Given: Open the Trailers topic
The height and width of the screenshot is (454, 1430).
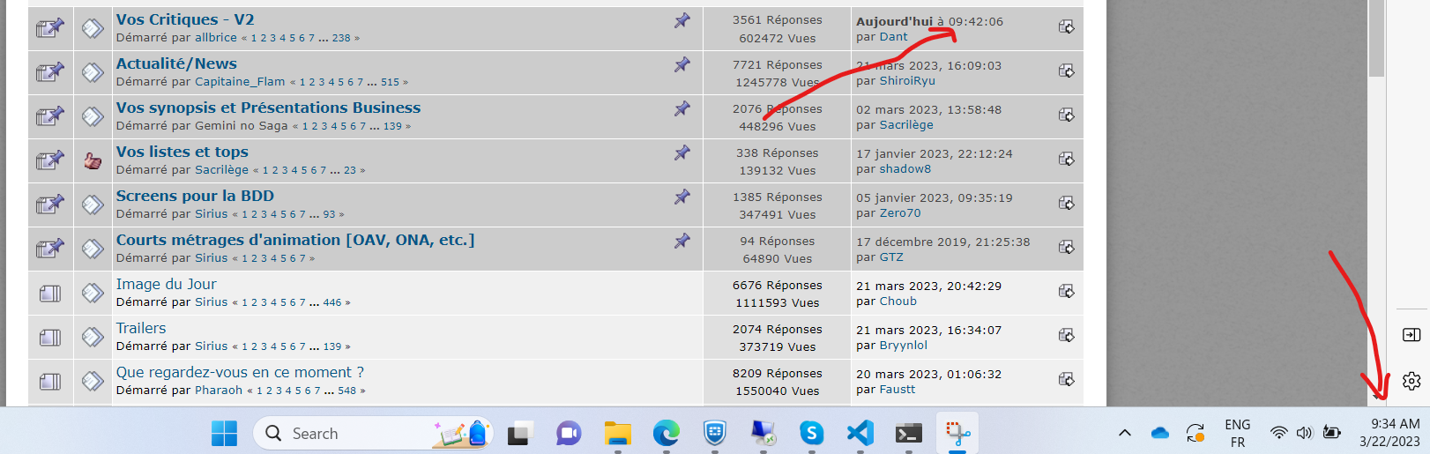Looking at the screenshot, I should tap(141, 328).
